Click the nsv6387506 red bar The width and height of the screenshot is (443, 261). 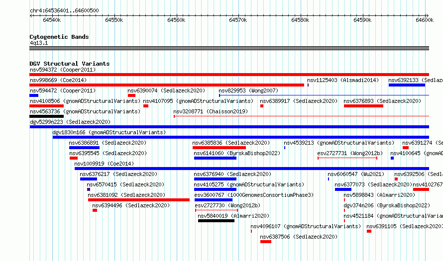click(266, 242)
